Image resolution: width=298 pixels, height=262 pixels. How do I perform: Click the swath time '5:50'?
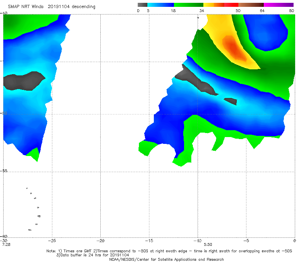point(208,245)
